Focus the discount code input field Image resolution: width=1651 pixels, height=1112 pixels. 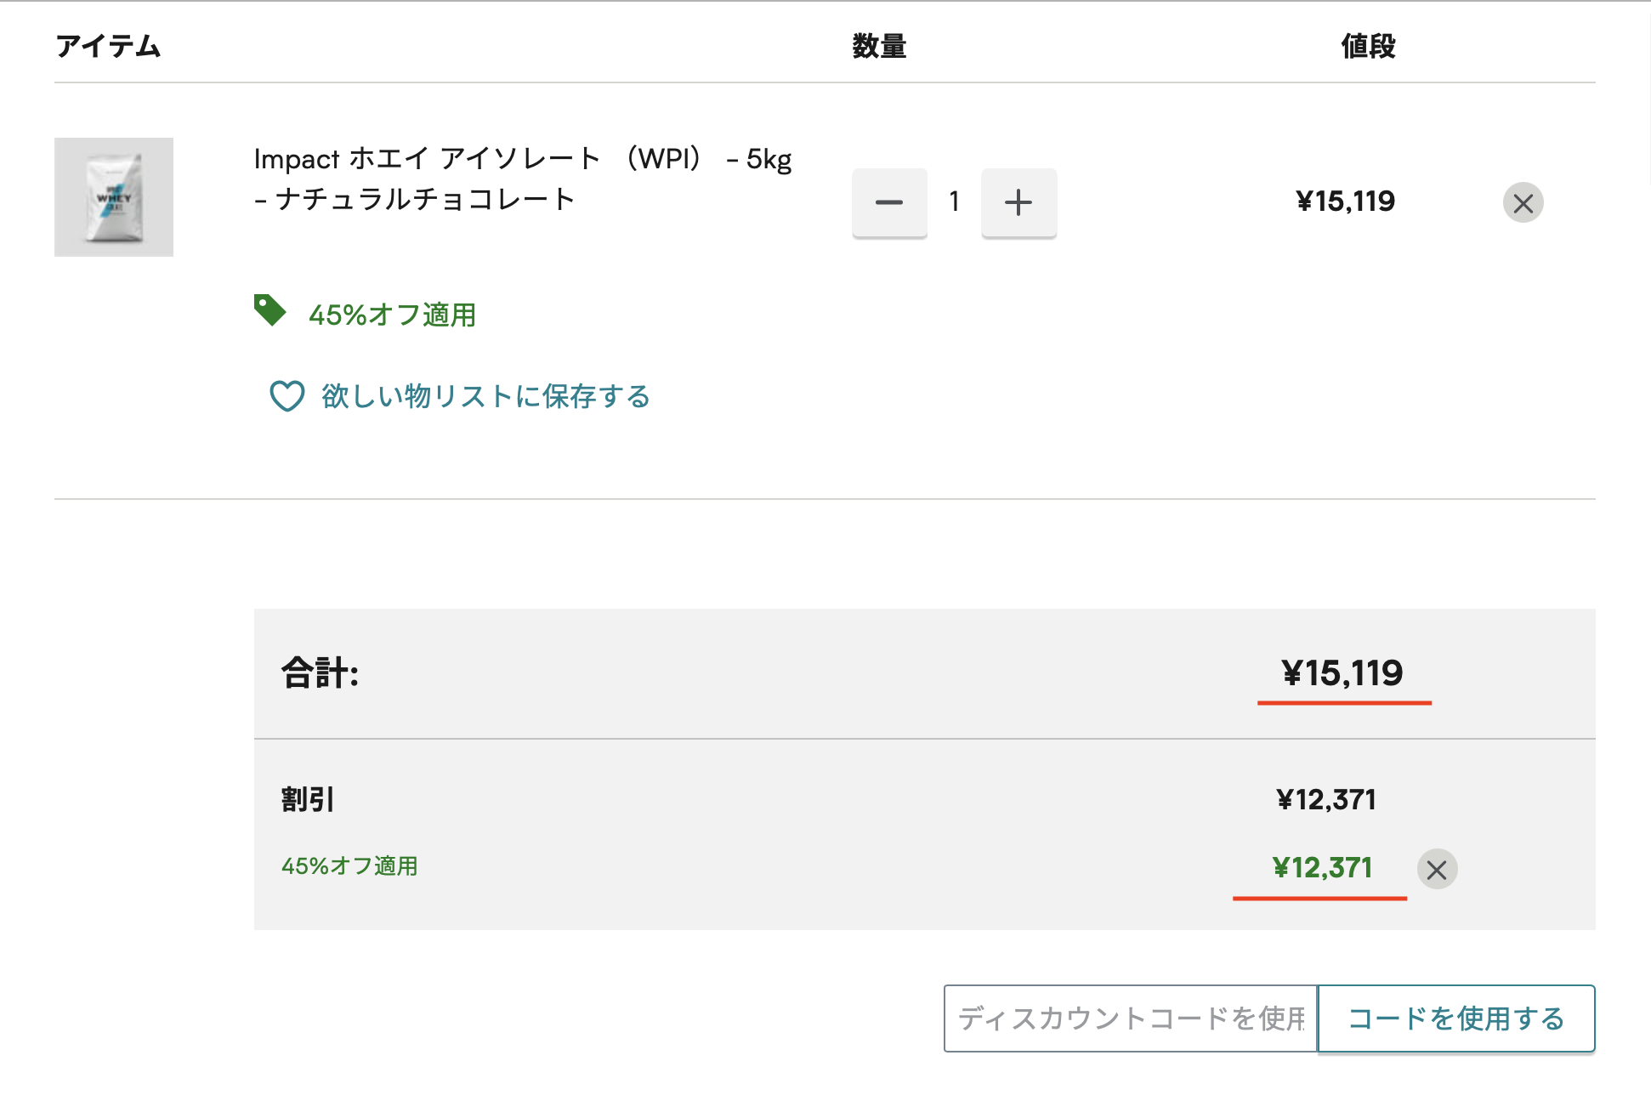click(1131, 1018)
